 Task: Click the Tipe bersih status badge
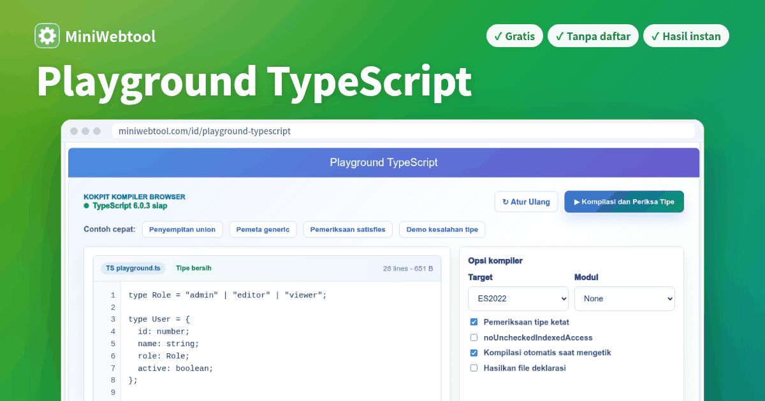(x=194, y=268)
